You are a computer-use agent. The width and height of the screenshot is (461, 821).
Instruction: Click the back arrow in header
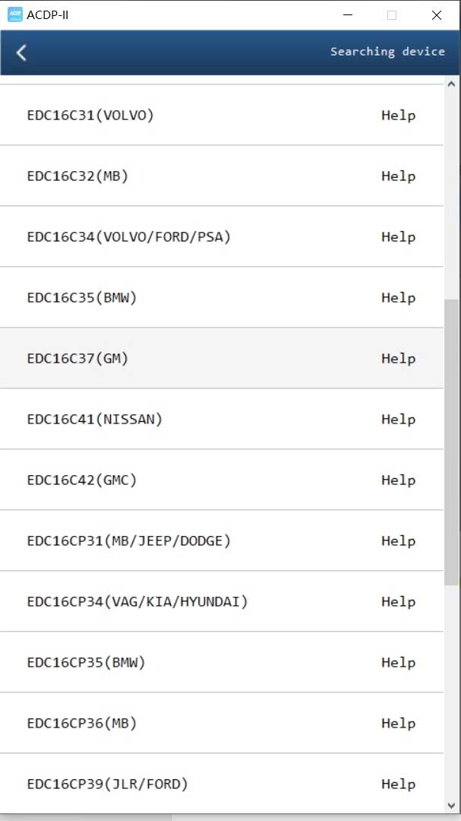(21, 52)
